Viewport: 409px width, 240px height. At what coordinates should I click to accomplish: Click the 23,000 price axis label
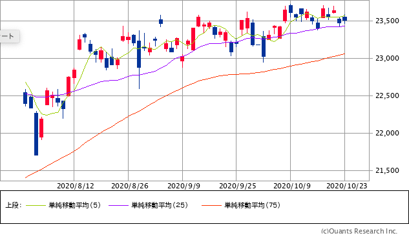pyautogui.click(x=387, y=58)
